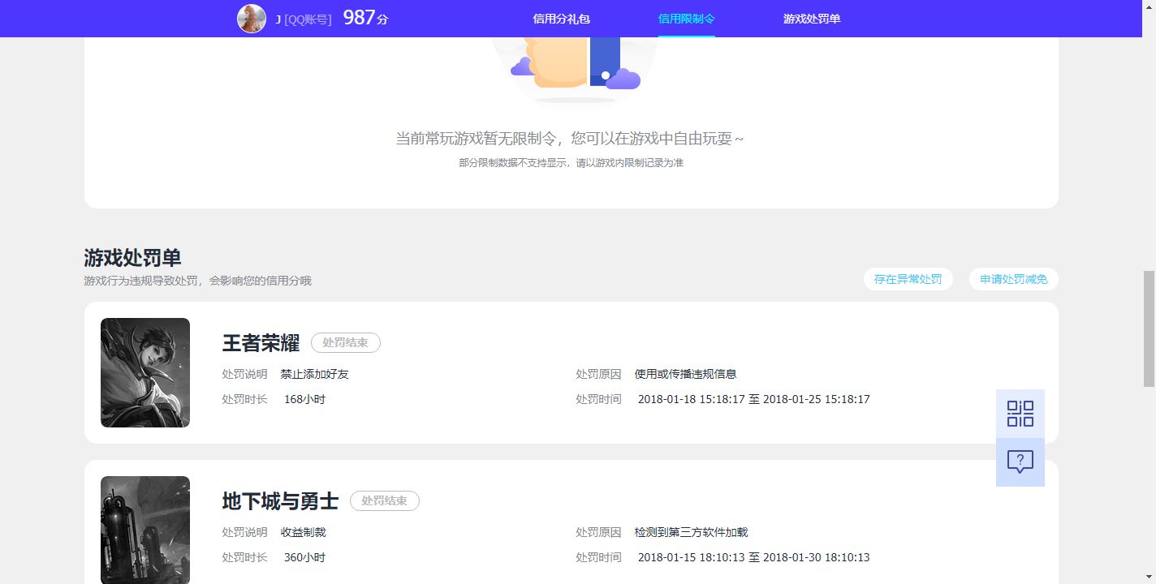Click the J [QQ账号] account name
The image size is (1156, 584).
pyautogui.click(x=304, y=19)
